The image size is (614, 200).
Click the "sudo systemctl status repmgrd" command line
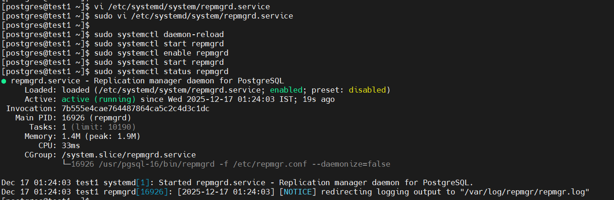pos(161,72)
